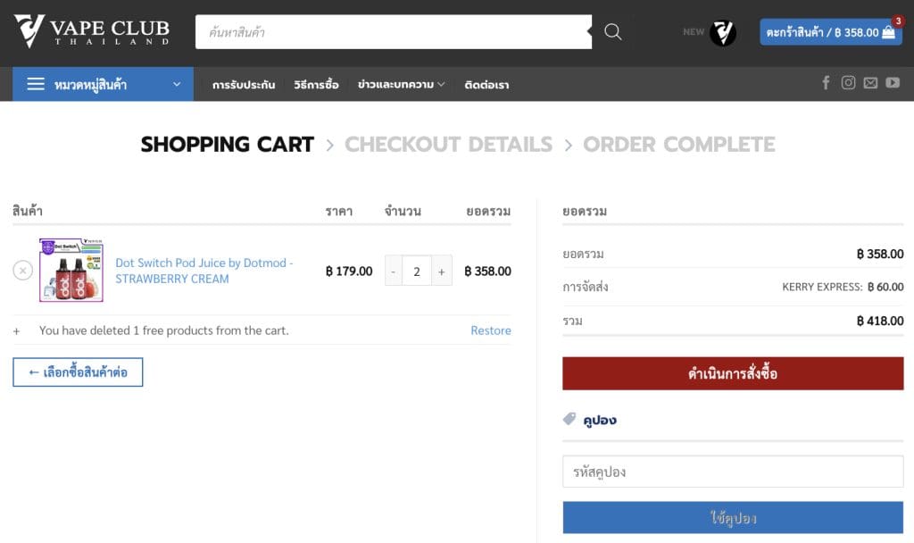Screen dimensions: 914x543
Task: Click the round NEW badge logo
Action: (722, 33)
